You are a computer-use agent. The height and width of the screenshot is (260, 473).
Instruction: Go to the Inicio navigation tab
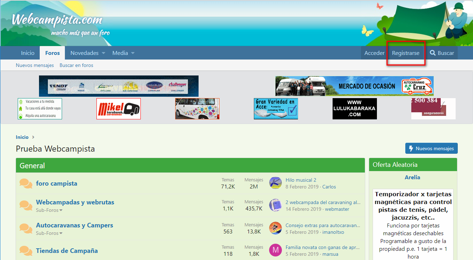28,53
